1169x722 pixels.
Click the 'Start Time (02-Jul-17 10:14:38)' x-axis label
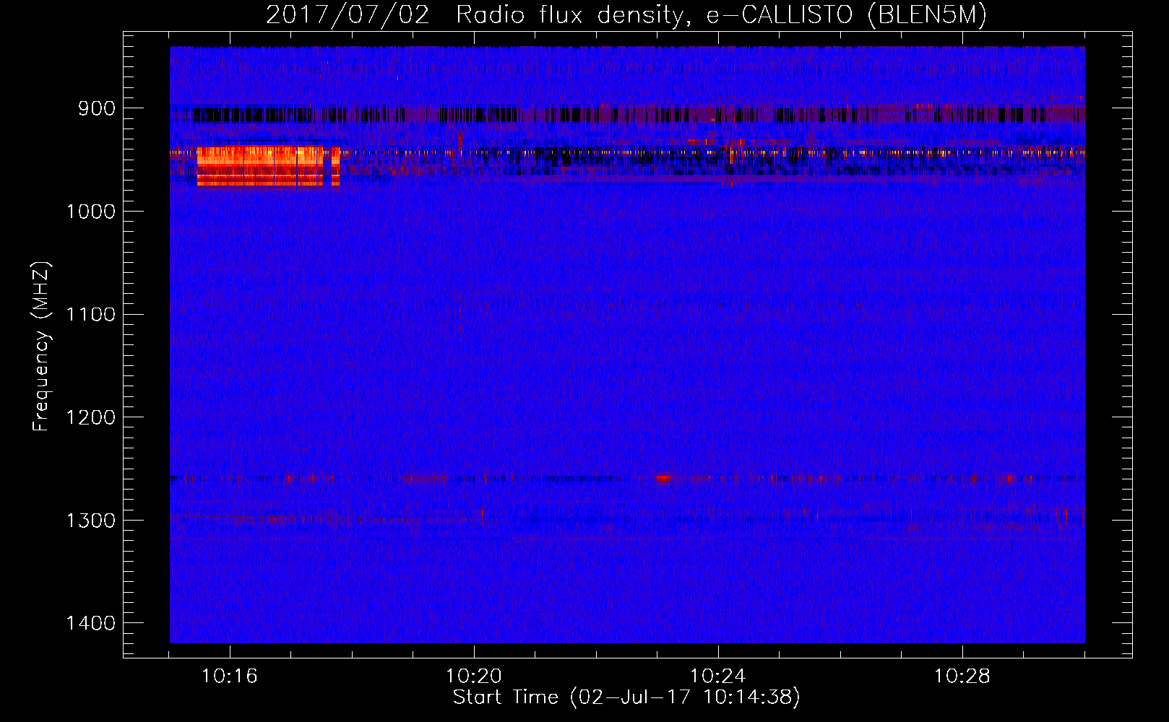coord(626,697)
